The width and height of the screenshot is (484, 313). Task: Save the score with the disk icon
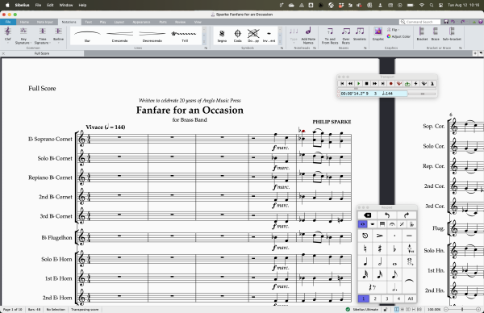446,22
